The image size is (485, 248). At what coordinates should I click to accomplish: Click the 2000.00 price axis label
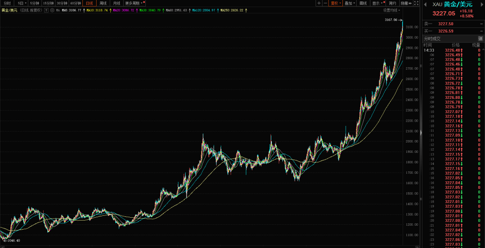click(412, 142)
